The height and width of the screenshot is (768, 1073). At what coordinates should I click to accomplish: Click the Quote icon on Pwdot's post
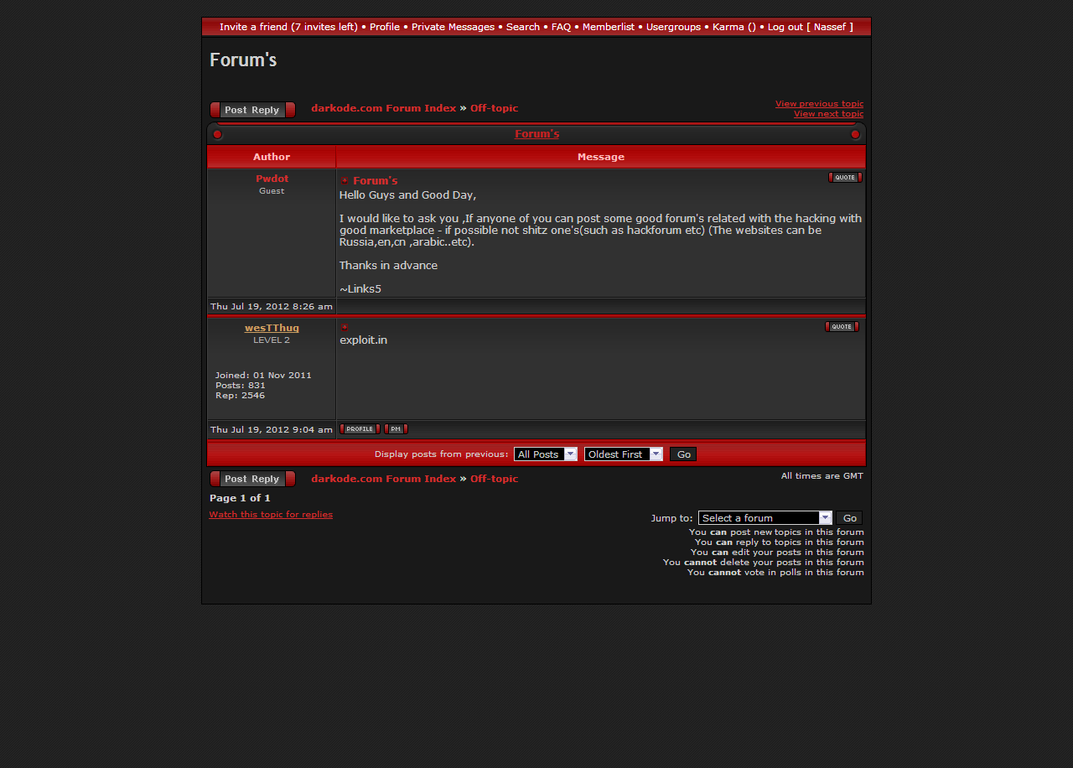click(x=844, y=177)
